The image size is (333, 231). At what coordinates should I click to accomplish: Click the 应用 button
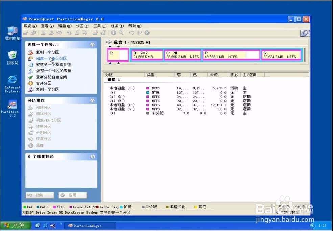click(x=73, y=195)
